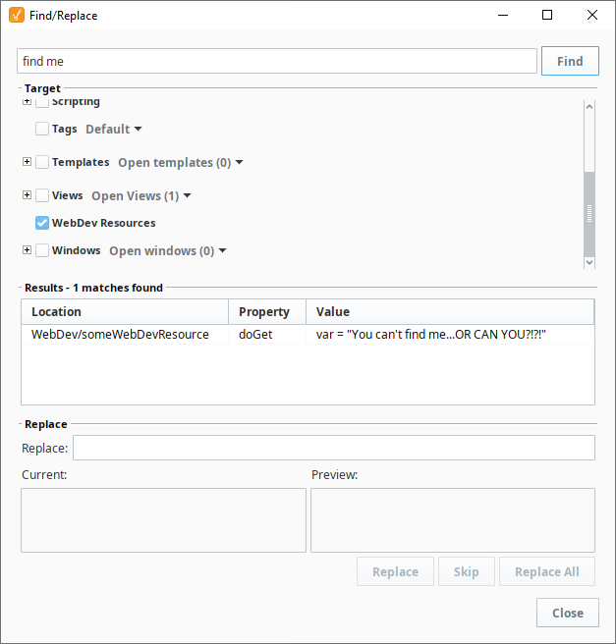
Task: Open the 'Open Views (1)' dropdown
Action: 141,196
